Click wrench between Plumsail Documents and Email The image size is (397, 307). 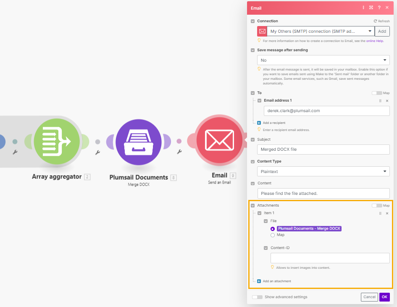coord(179,152)
